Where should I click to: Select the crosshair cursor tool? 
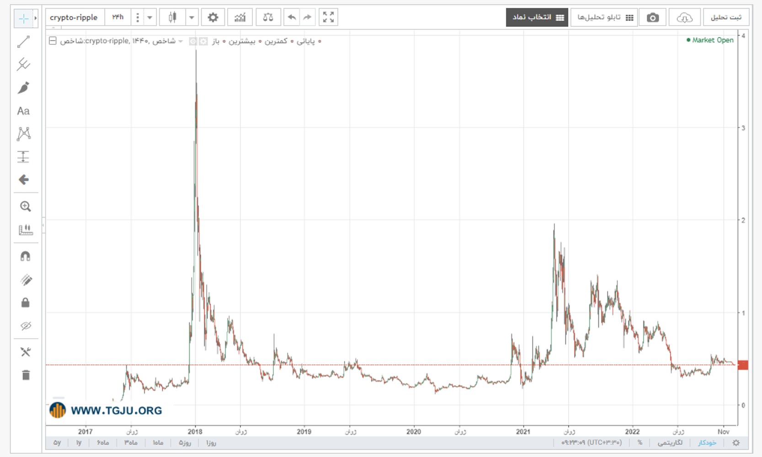click(x=23, y=18)
